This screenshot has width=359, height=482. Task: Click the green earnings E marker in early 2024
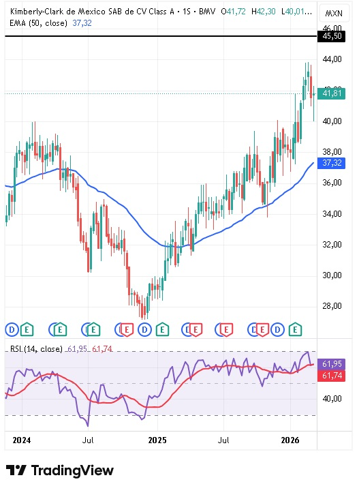tap(27, 330)
